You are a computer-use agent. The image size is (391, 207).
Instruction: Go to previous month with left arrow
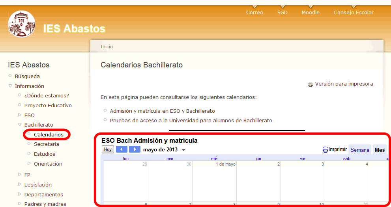click(x=122, y=149)
